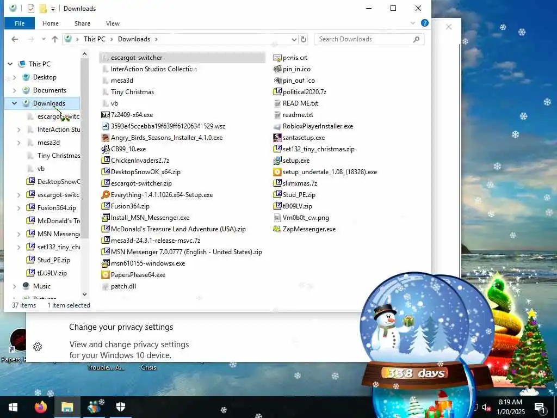The image size is (557, 418).
Task: Select the escargot-switcher folder
Action: [x=182, y=58]
